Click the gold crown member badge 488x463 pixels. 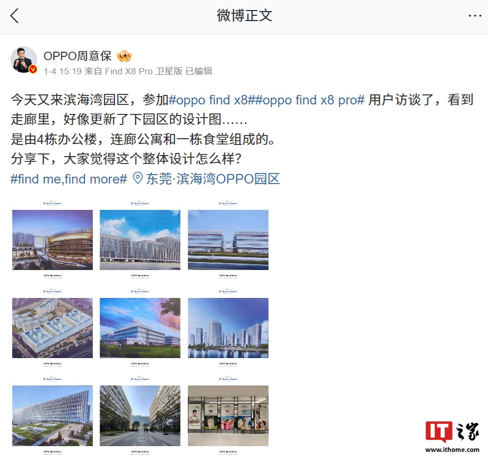(x=124, y=56)
